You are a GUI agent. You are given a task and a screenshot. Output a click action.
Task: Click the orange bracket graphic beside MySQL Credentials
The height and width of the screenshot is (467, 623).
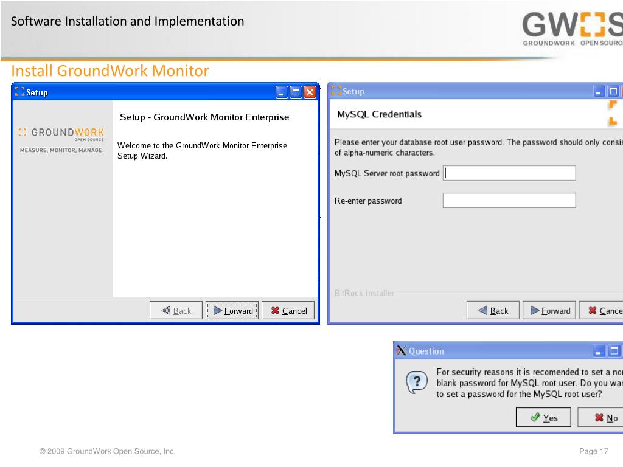[613, 114]
